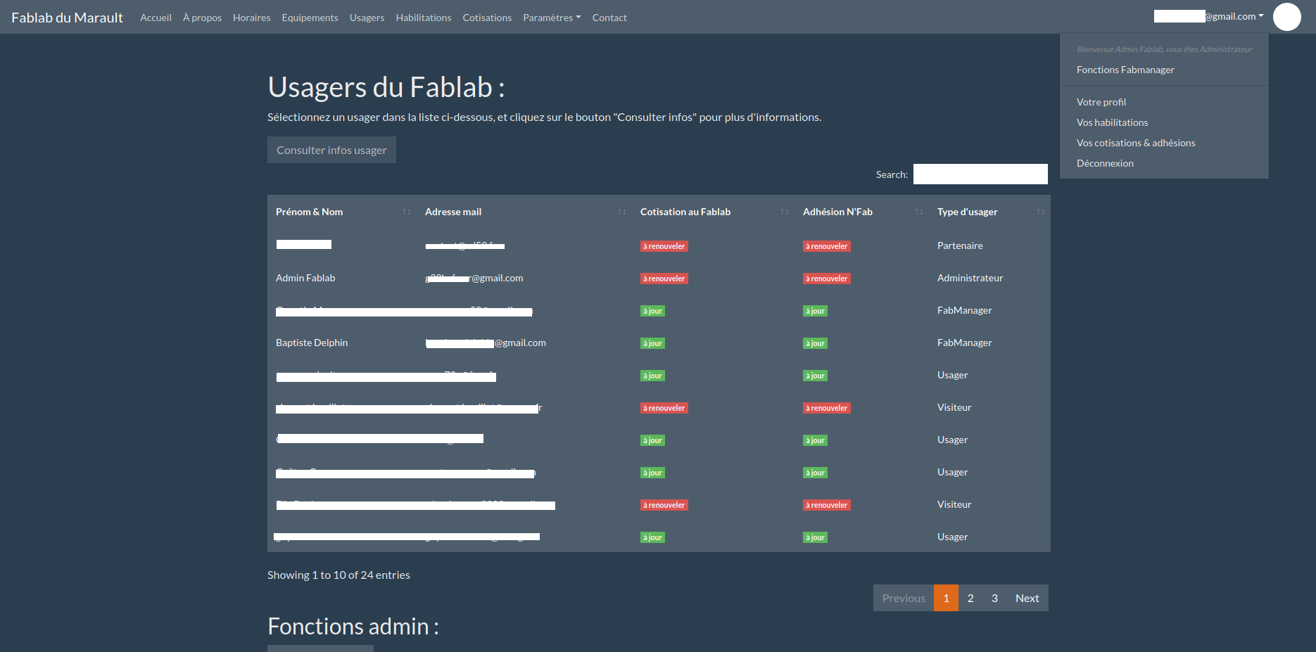Sort table by Prénom & Nom column
This screenshot has height=652, width=1316.
click(342, 212)
